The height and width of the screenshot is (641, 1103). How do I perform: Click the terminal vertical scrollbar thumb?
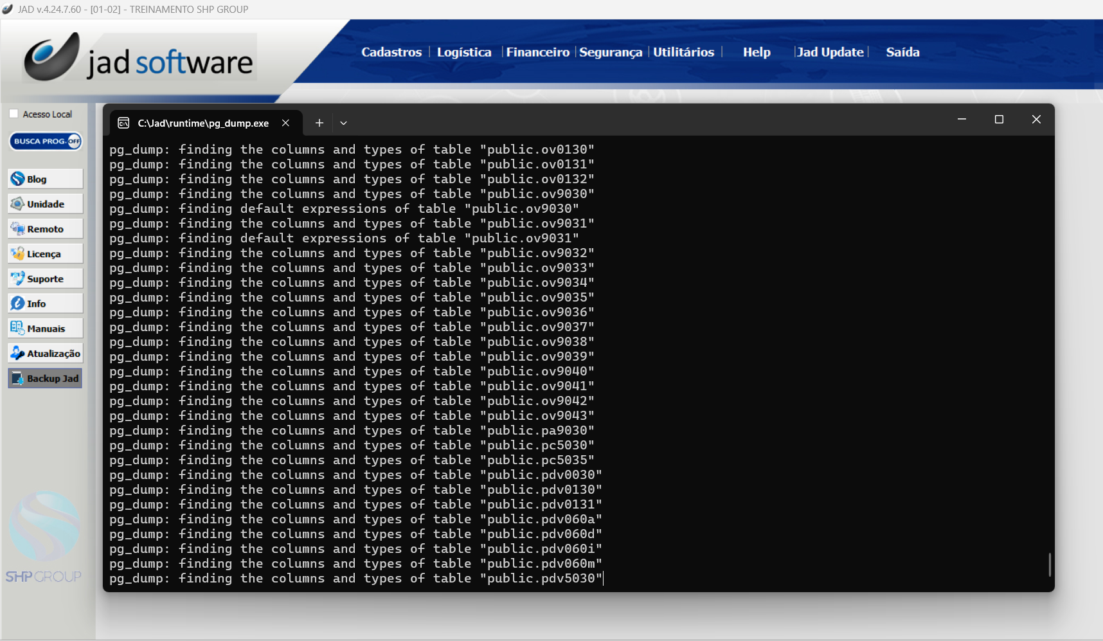[x=1049, y=564]
